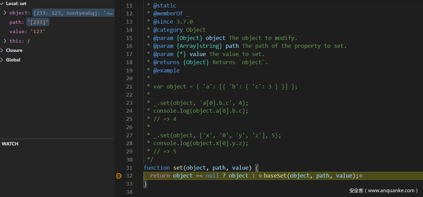Click the @returns tag on line 18
The image size is (423, 197).
tap(166, 62)
